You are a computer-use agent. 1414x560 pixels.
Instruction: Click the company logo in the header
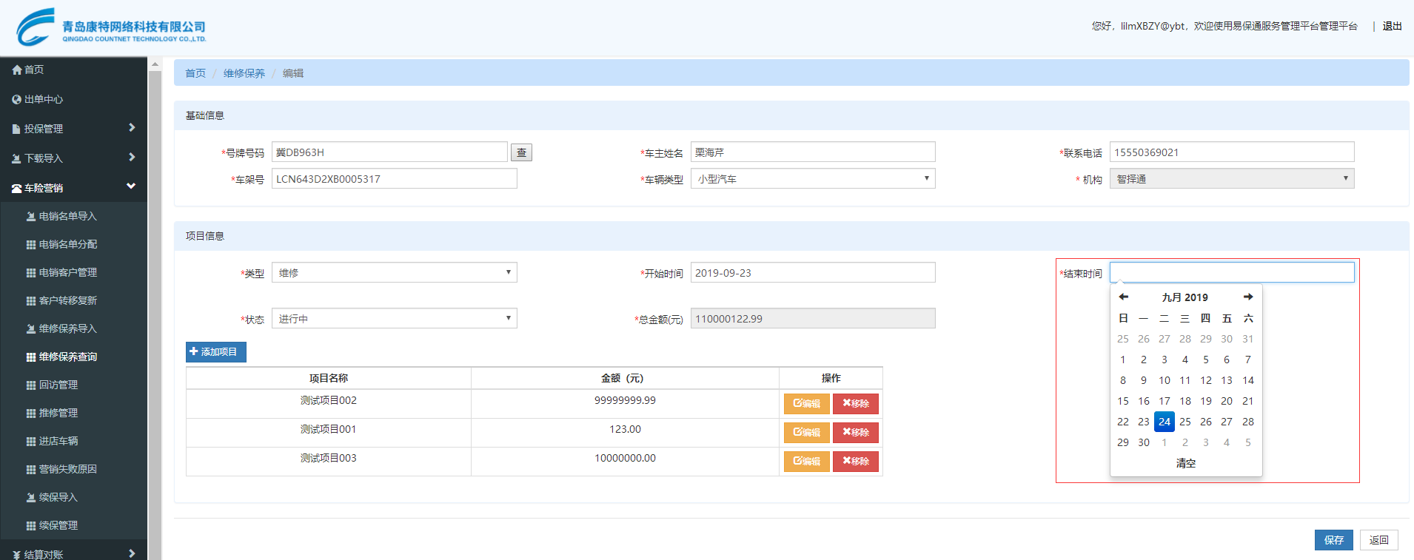pos(111,27)
